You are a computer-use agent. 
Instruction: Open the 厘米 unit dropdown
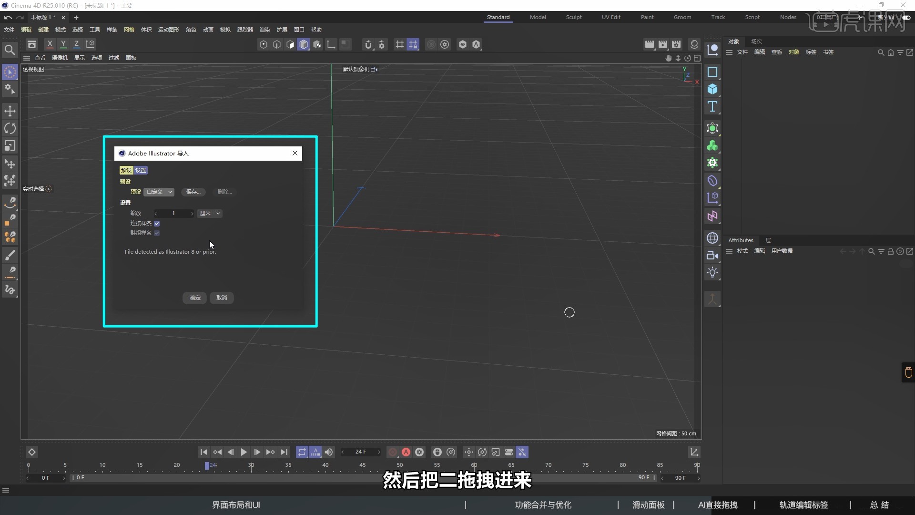(x=210, y=213)
